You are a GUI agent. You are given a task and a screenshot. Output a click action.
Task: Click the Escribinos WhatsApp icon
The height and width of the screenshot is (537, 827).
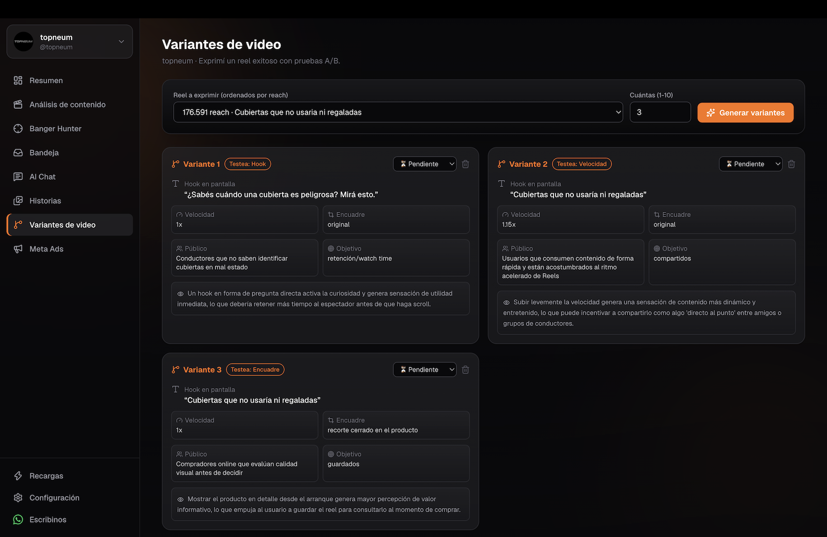point(18,520)
